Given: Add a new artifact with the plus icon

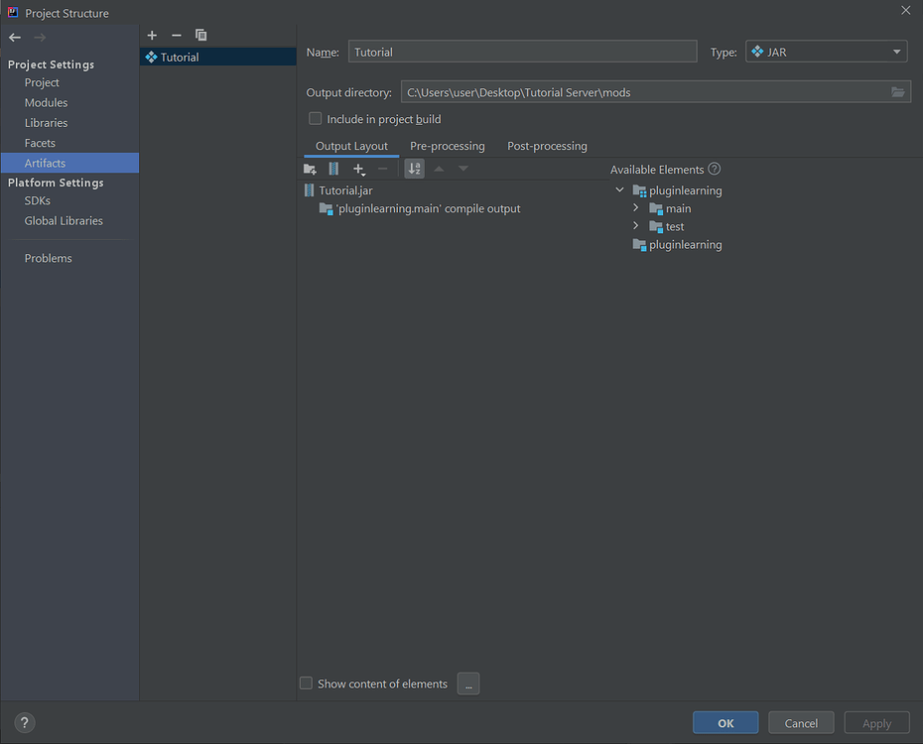Looking at the screenshot, I should click(152, 36).
